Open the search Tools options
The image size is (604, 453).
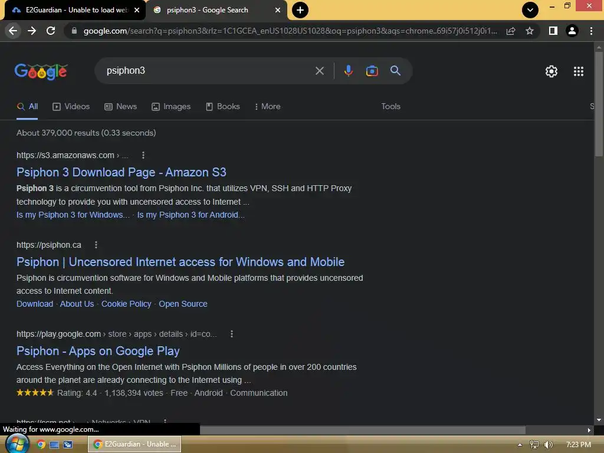(x=390, y=107)
